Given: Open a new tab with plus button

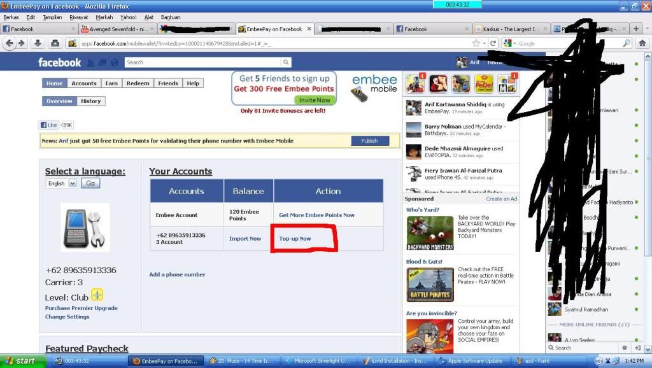Looking at the screenshot, I should coord(636,29).
